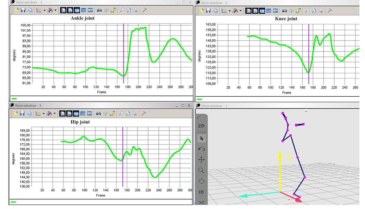Click 3D glasses icon in Hip joint toolbar
365x209 pixels.
click(99, 113)
